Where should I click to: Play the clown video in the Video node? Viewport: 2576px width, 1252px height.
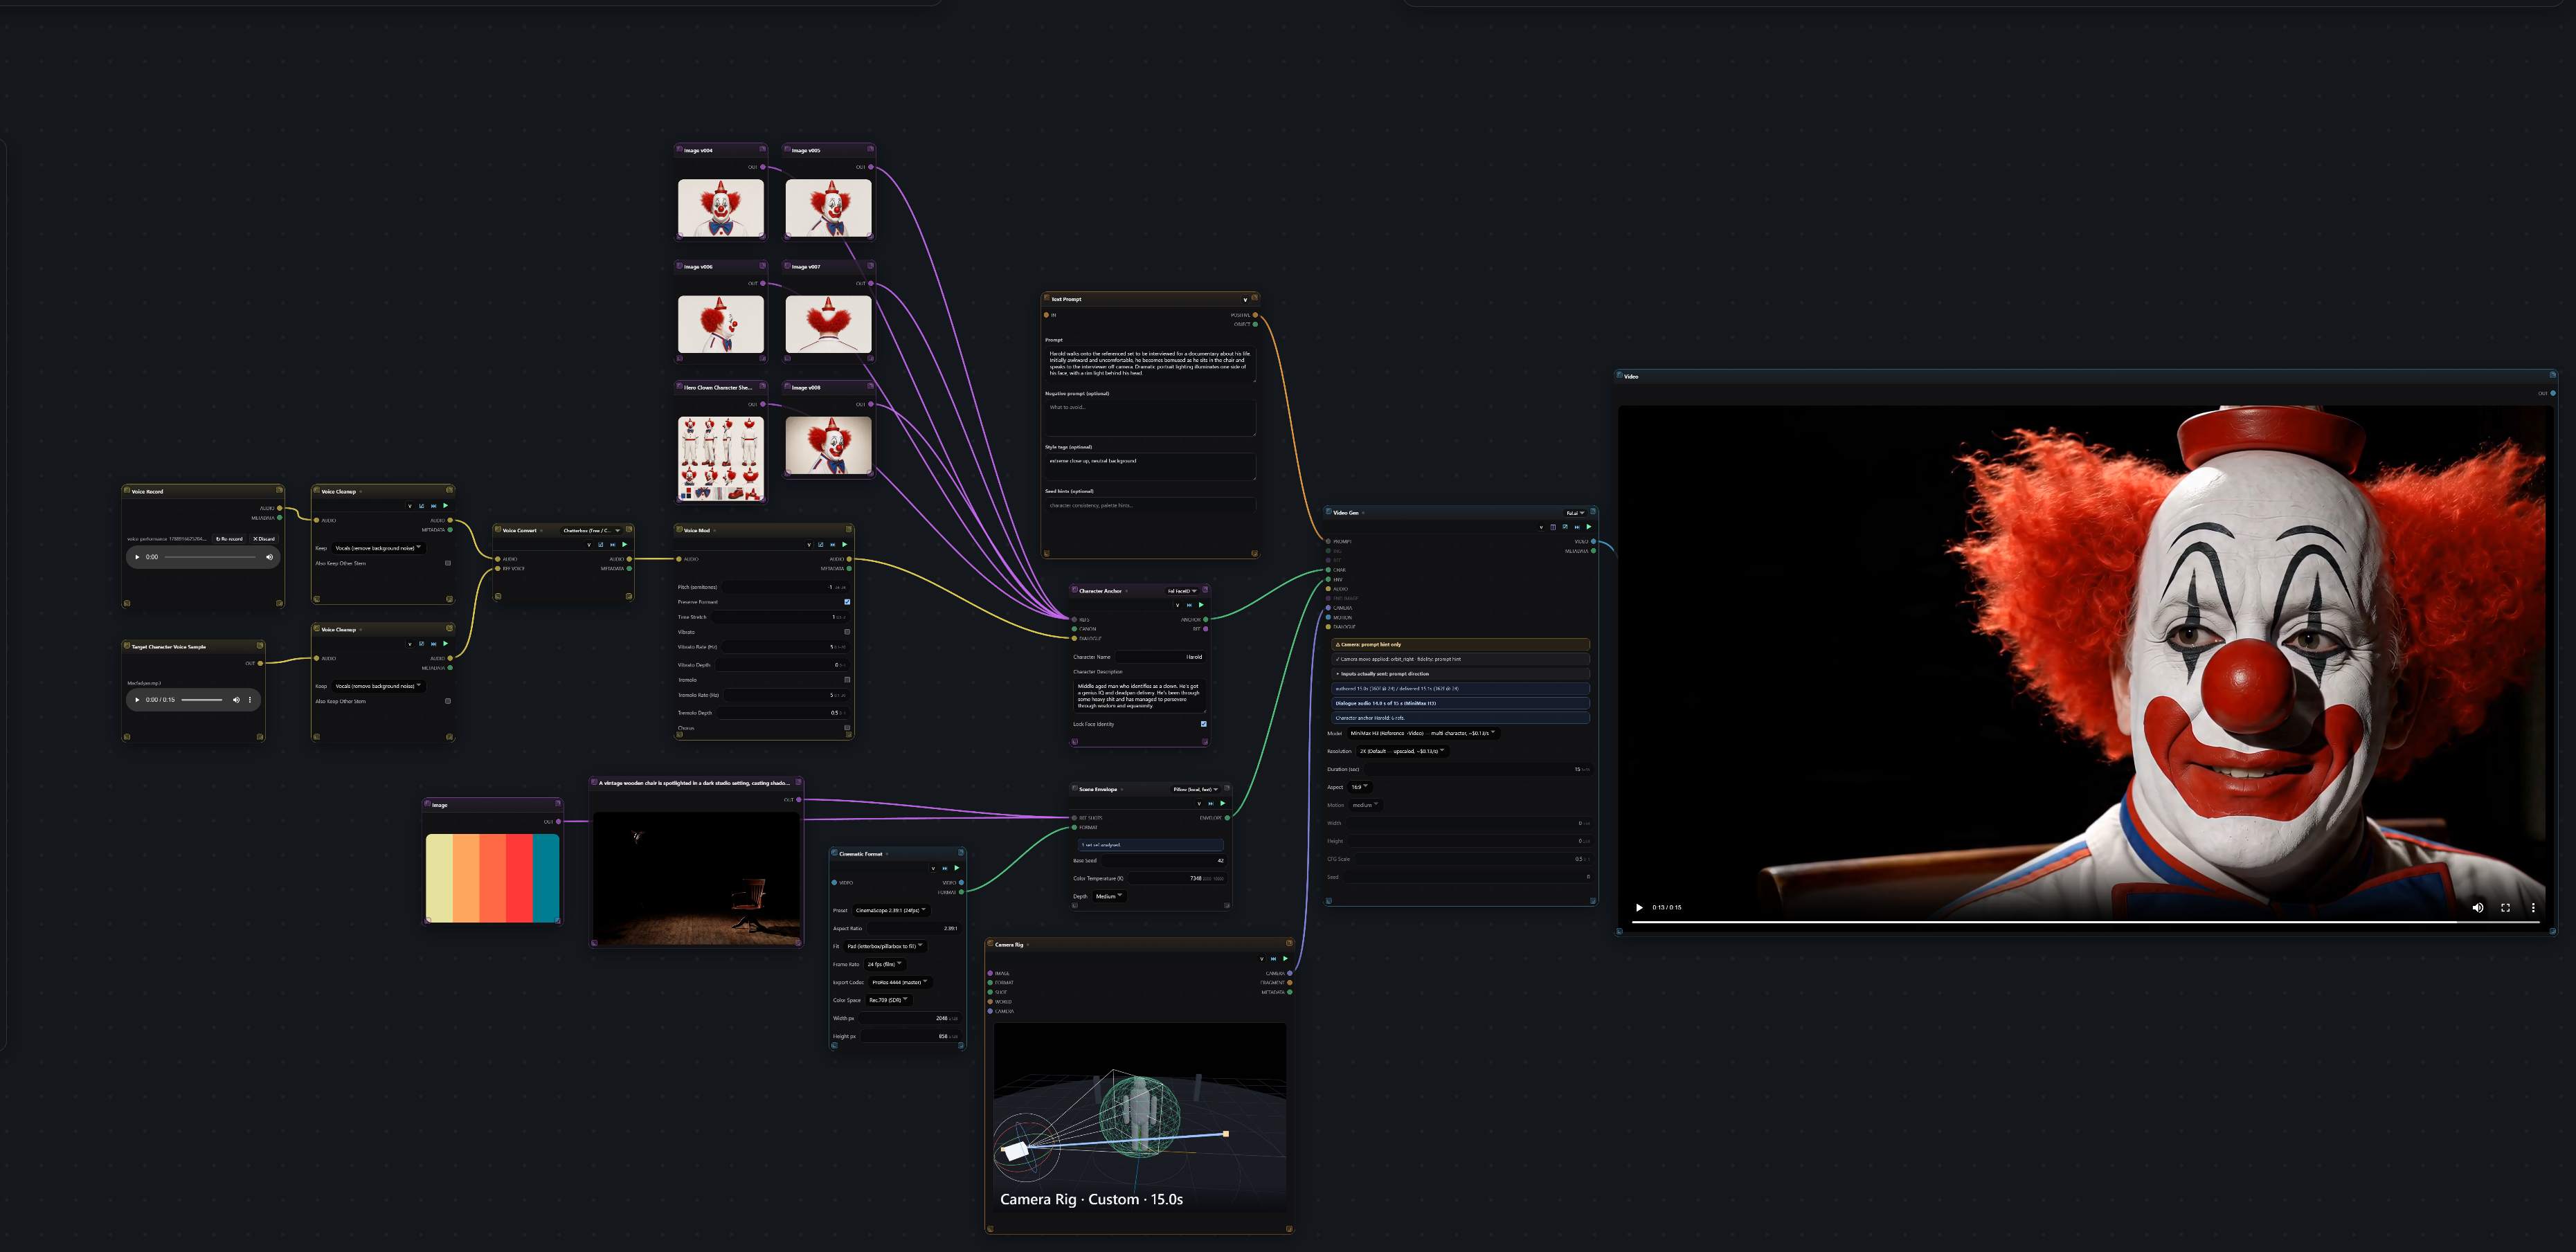point(1639,908)
